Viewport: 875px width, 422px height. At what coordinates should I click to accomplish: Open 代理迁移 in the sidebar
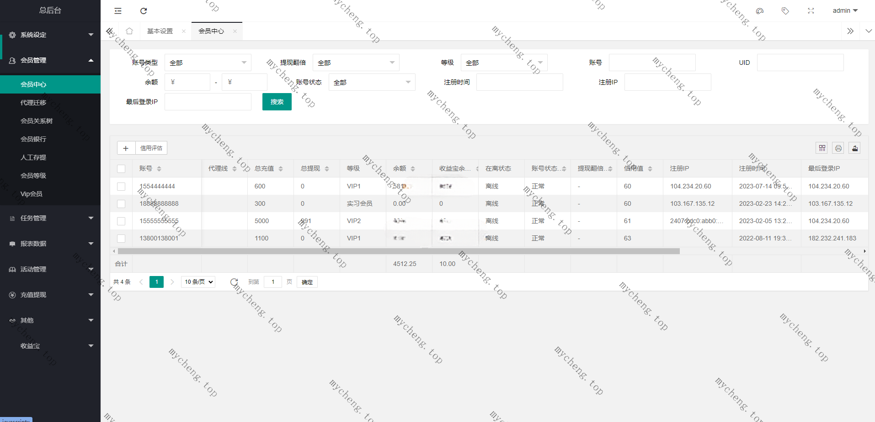pos(50,103)
